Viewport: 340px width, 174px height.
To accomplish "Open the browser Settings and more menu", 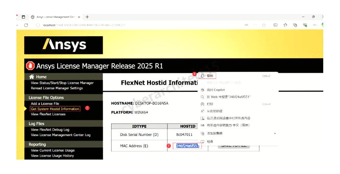I will point(315,25).
